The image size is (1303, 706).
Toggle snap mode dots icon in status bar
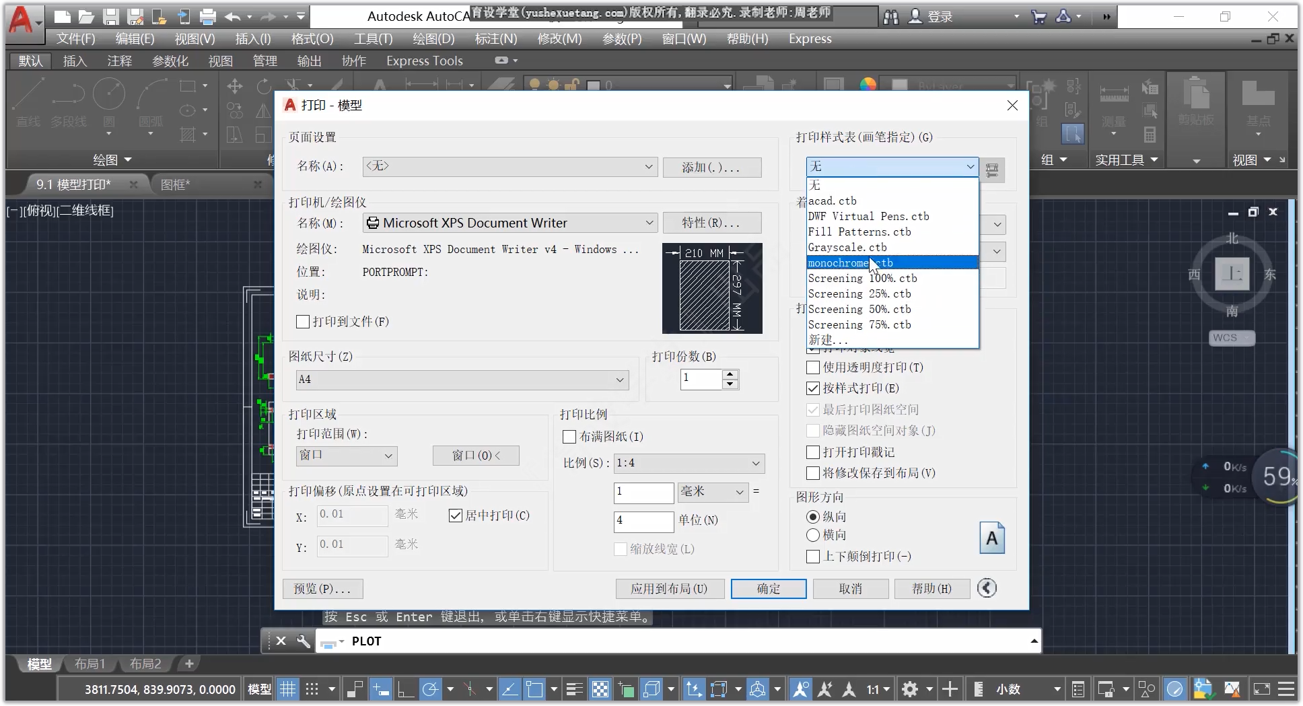pos(312,689)
